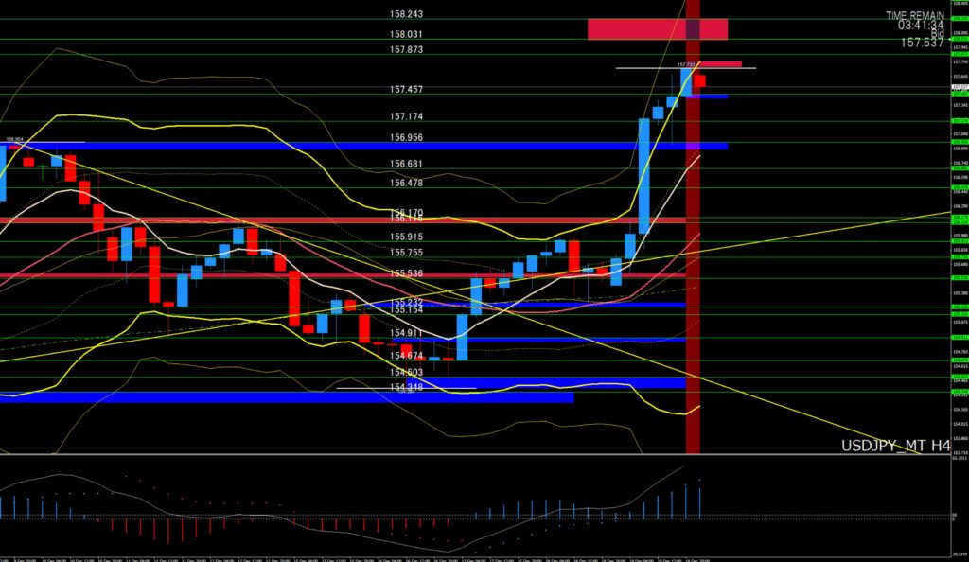Viewport: 969px width, 562px height.
Task: Select the 154.503 price level label
Action: (406, 373)
